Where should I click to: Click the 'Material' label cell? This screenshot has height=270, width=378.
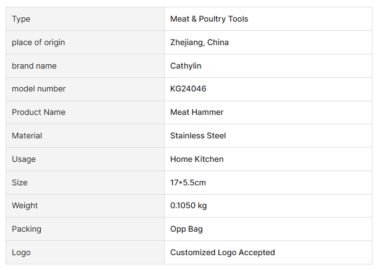point(27,135)
